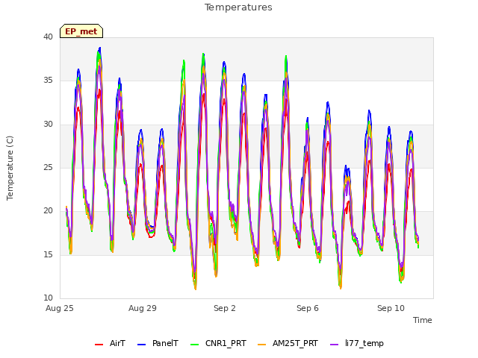Screen dimensions: 478x358
Task: Click the 15 y-axis tick label
Action: point(48,254)
